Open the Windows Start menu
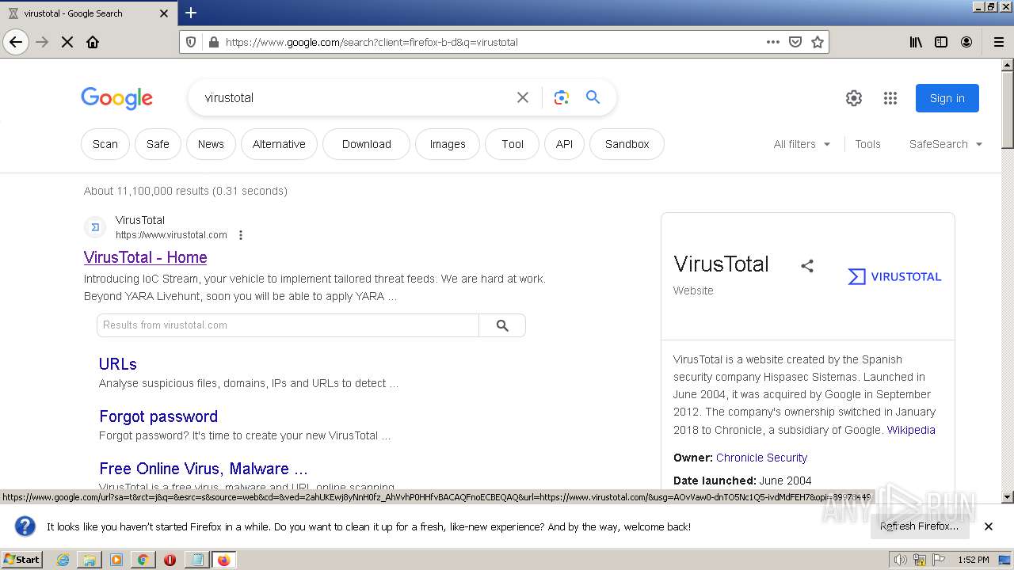This screenshot has width=1014, height=570. tap(22, 559)
